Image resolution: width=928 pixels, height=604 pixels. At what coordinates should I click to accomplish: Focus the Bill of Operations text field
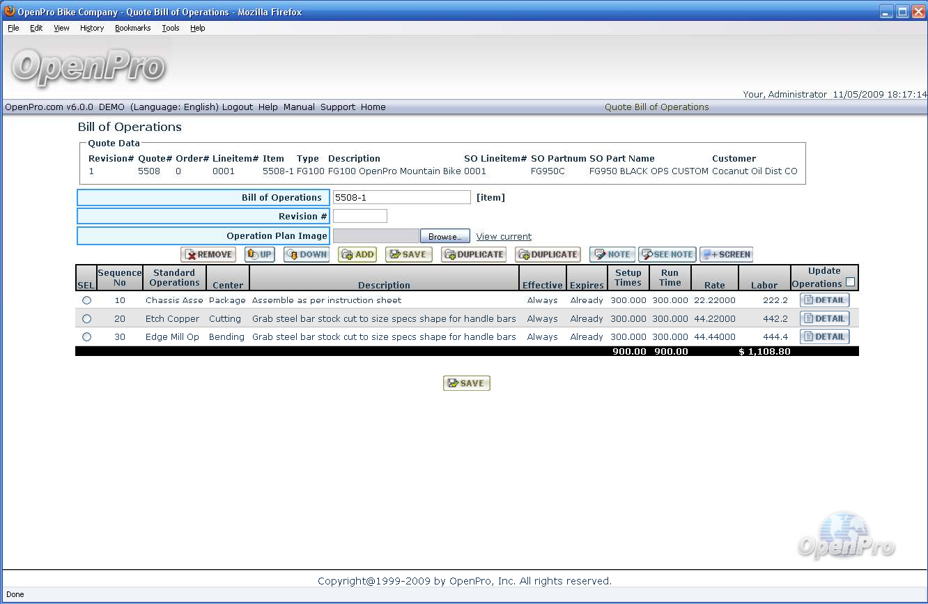[x=401, y=198]
